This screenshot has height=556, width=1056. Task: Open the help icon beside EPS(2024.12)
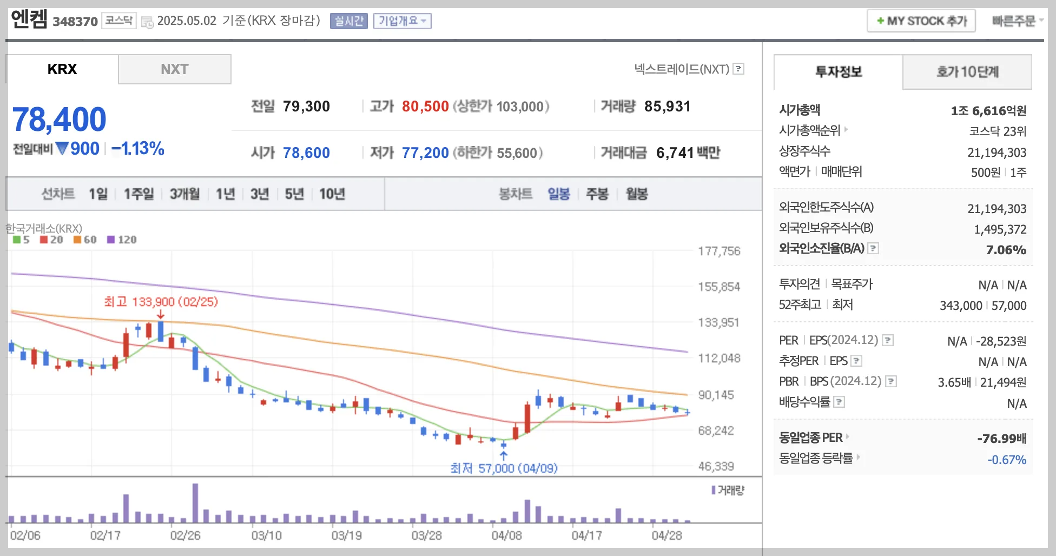pyautogui.click(x=888, y=340)
